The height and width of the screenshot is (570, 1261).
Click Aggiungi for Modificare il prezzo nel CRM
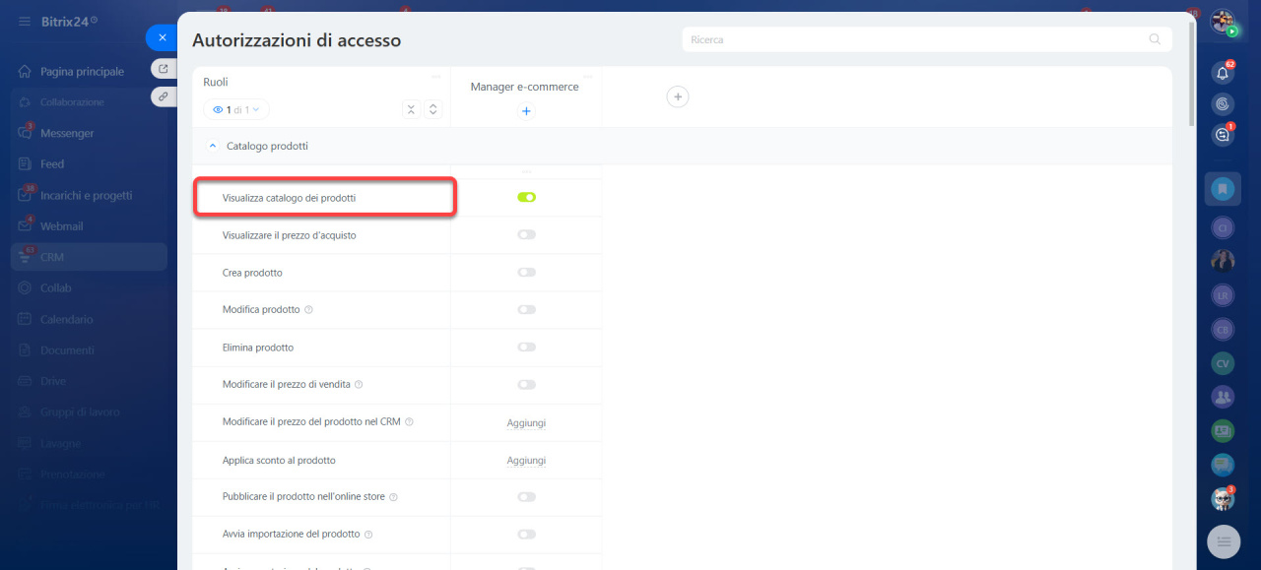click(526, 423)
